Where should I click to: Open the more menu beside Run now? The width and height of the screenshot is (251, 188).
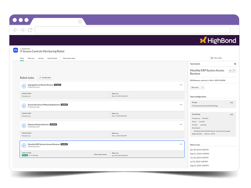pos(203,87)
